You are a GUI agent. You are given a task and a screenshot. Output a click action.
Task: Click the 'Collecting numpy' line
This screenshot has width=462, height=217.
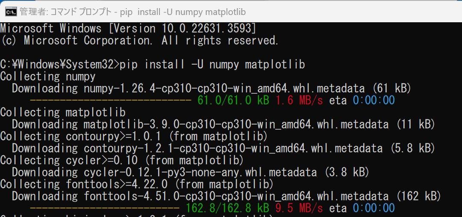48,77
